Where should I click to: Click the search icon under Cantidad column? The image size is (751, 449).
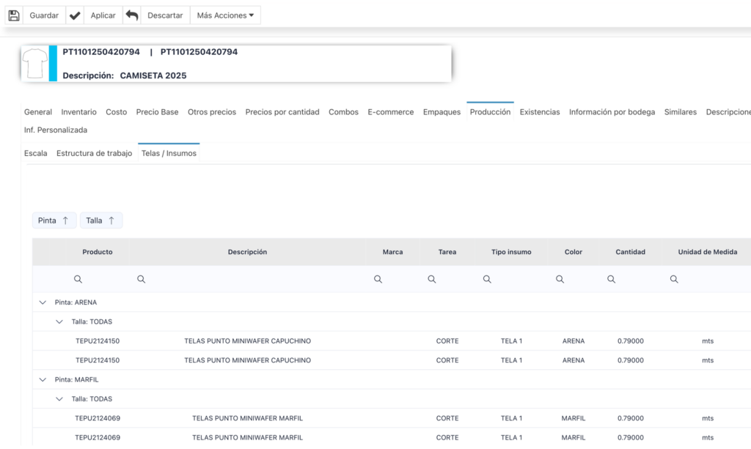click(611, 279)
